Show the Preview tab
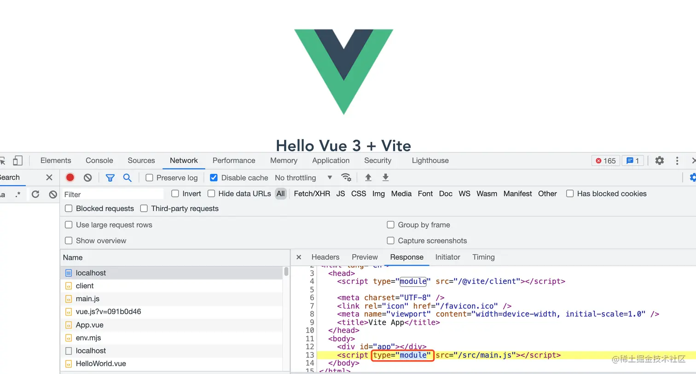Image resolution: width=696 pixels, height=374 pixels. [365, 257]
